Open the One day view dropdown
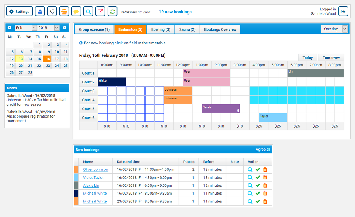Screen dimensions: 355x217 click(x=334, y=29)
